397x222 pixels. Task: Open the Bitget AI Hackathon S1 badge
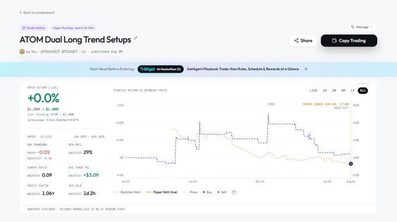point(161,69)
